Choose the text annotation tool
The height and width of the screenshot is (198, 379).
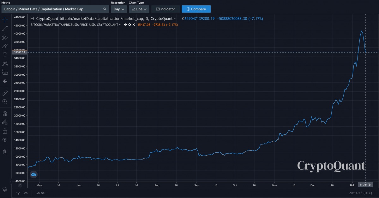5,55
